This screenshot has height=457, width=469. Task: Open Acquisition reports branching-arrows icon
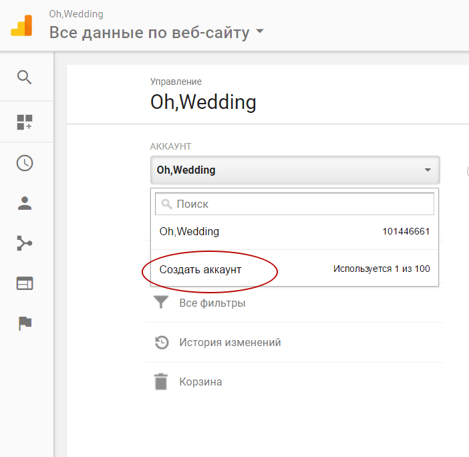click(x=25, y=243)
